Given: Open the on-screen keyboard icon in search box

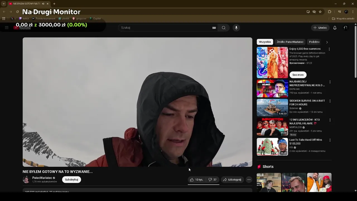Looking at the screenshot, I should pos(214,28).
